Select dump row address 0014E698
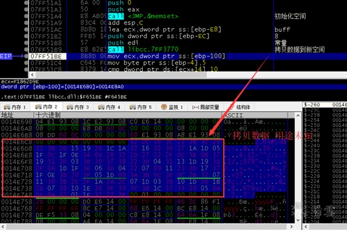Image resolution: width=347 pixels, height=230 pixels. pos(16,122)
